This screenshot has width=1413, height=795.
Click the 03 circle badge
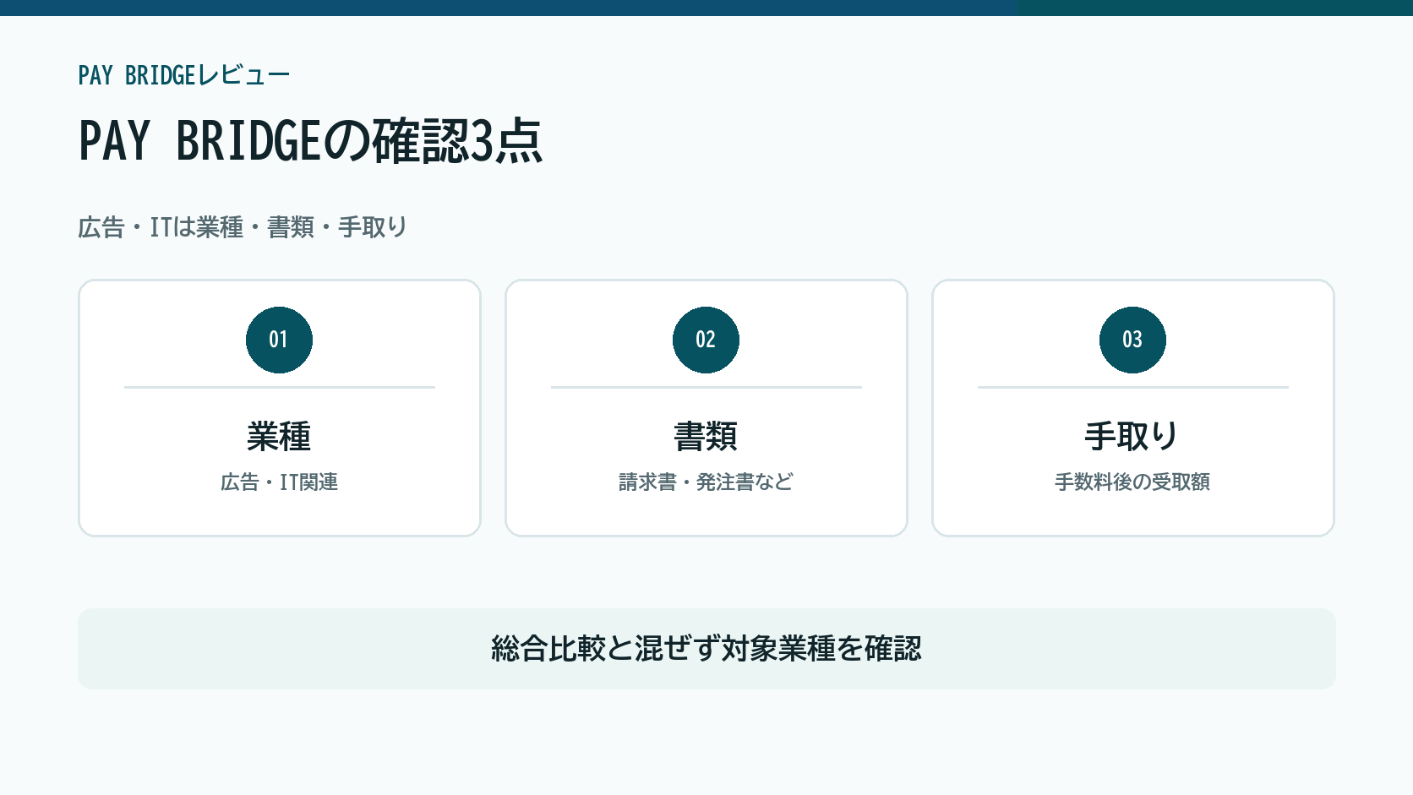pyautogui.click(x=1132, y=340)
